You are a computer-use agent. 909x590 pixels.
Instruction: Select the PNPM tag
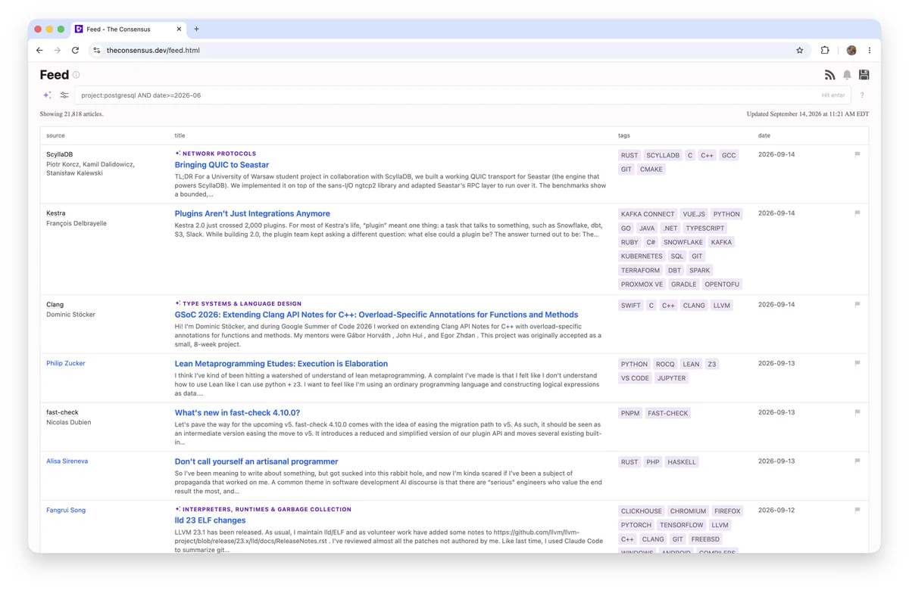(630, 413)
